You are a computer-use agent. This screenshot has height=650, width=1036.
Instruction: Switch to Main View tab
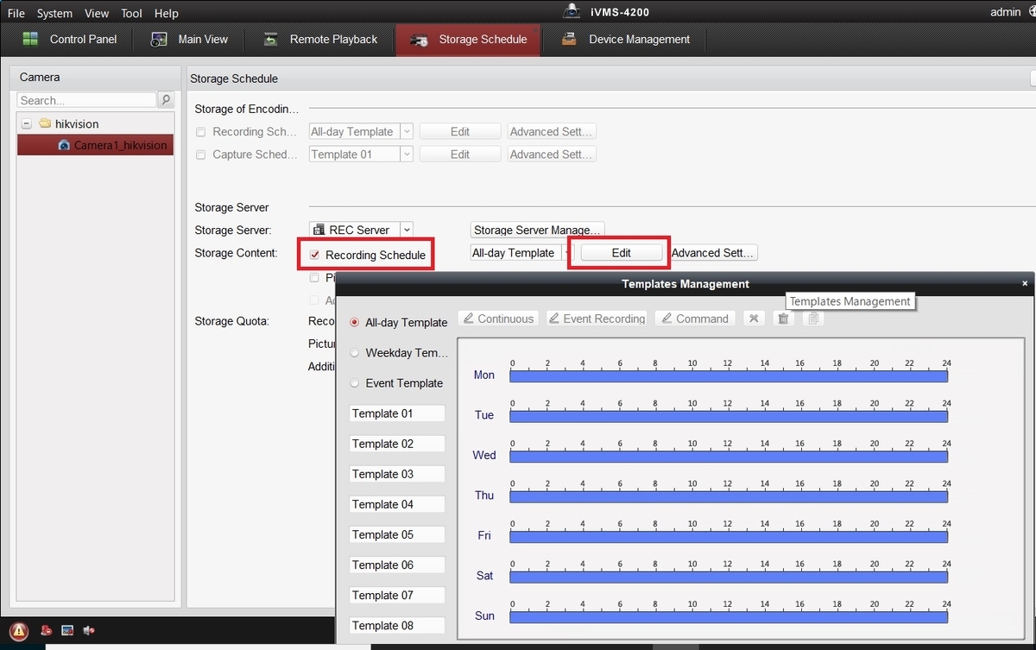click(188, 39)
